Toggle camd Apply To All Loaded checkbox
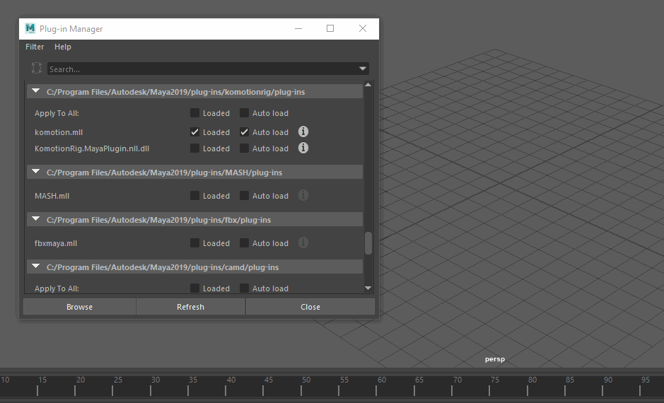 (194, 288)
